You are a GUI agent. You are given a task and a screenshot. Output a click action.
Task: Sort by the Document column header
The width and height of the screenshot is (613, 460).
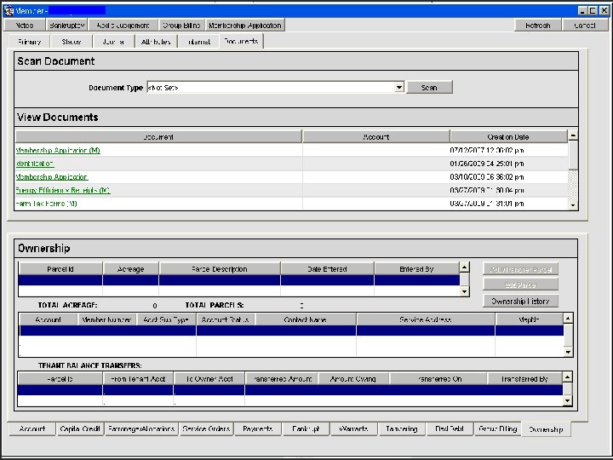158,137
